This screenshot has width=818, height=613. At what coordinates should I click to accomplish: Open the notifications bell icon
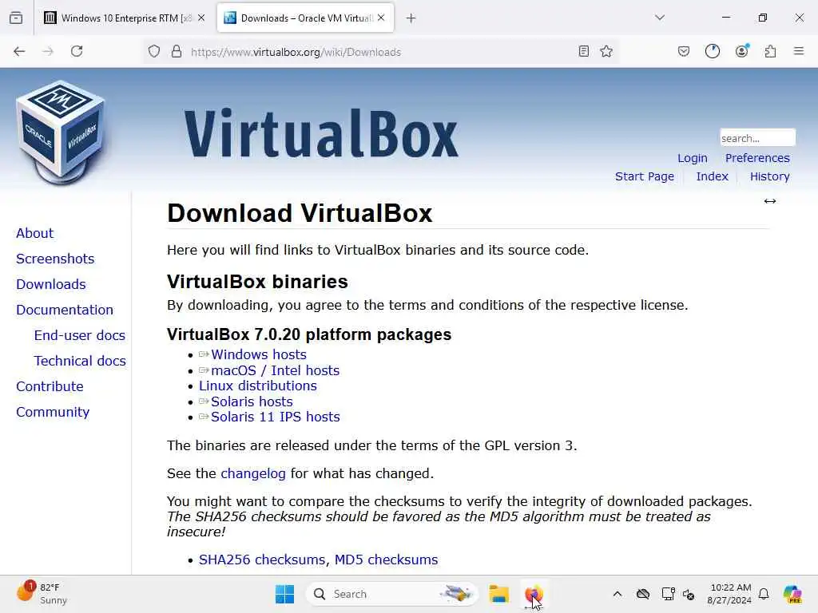[764, 594]
